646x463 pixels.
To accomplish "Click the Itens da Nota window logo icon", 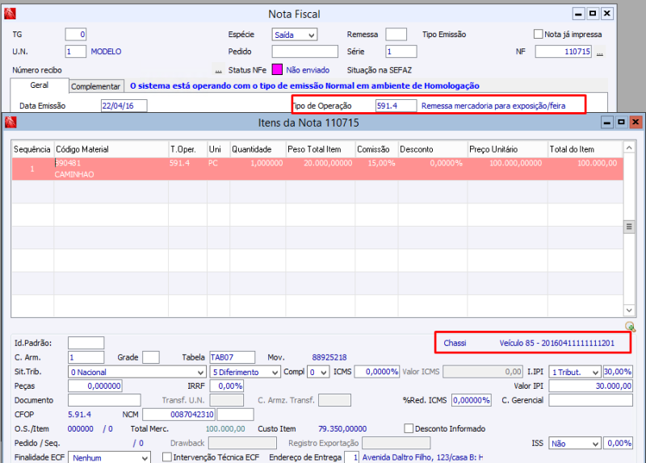I will [10, 122].
